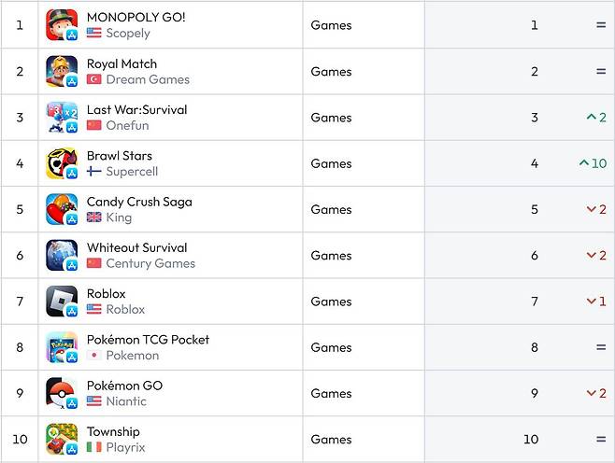This screenshot has height=463, width=615.
Task: Open the Brawl Stars app icon
Action: [x=62, y=163]
